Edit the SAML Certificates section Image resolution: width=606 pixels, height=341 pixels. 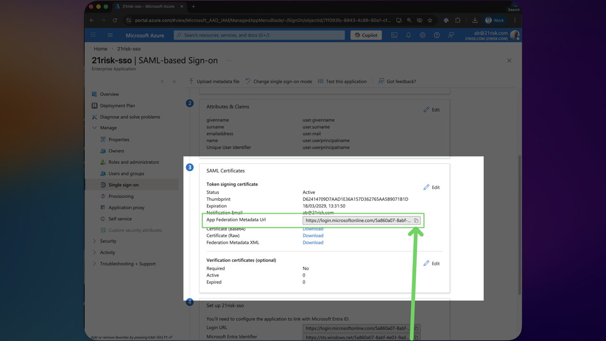[431, 187]
